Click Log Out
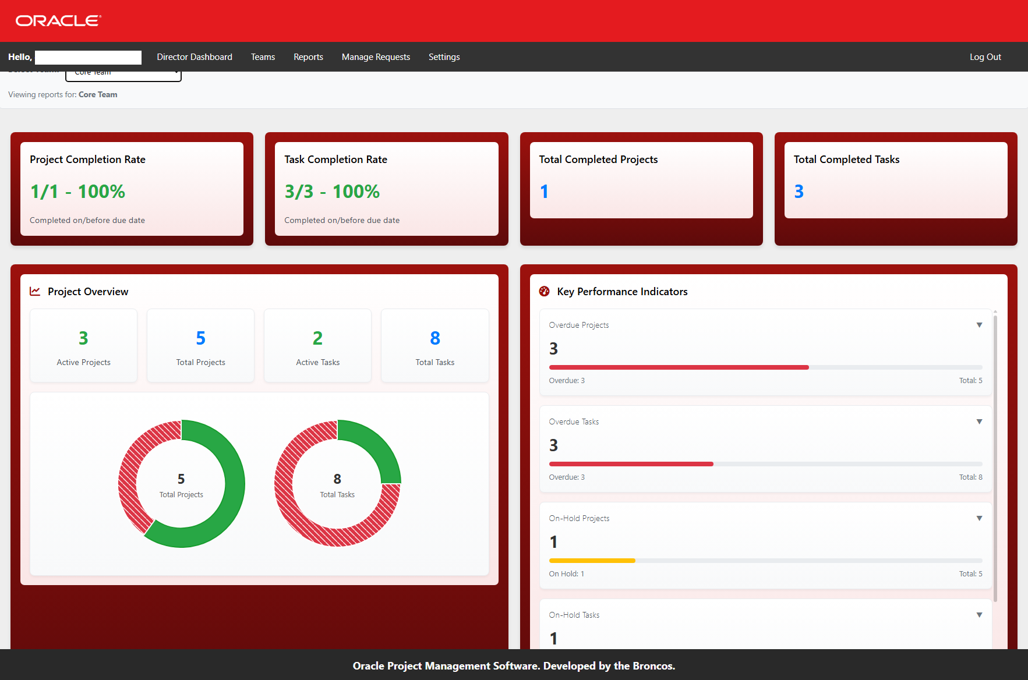 (985, 56)
